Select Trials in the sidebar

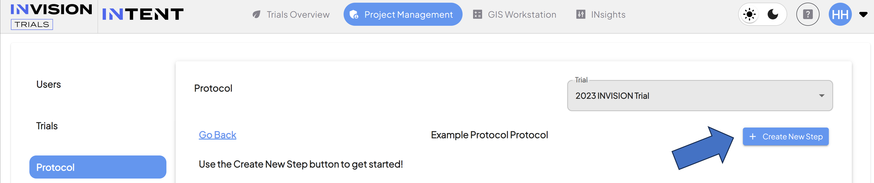(x=47, y=126)
